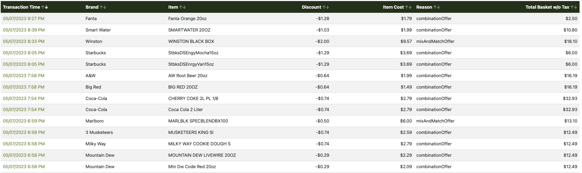582x173 pixels.
Task: Click the Reason column sort icon
Action: click(x=437, y=7)
